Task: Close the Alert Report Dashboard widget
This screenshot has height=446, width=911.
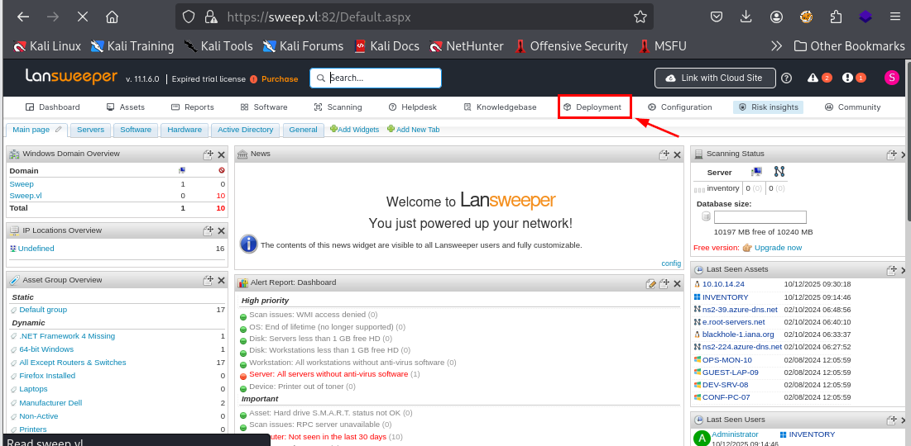Action: click(677, 283)
